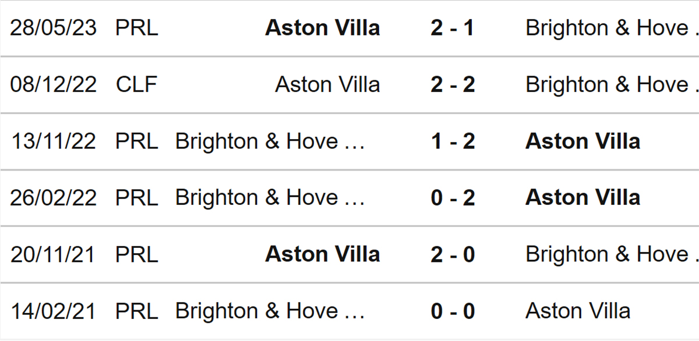Open the 2 - 1 score from 28/05/23
Viewport: 699px width, 341px height.
(x=453, y=28)
